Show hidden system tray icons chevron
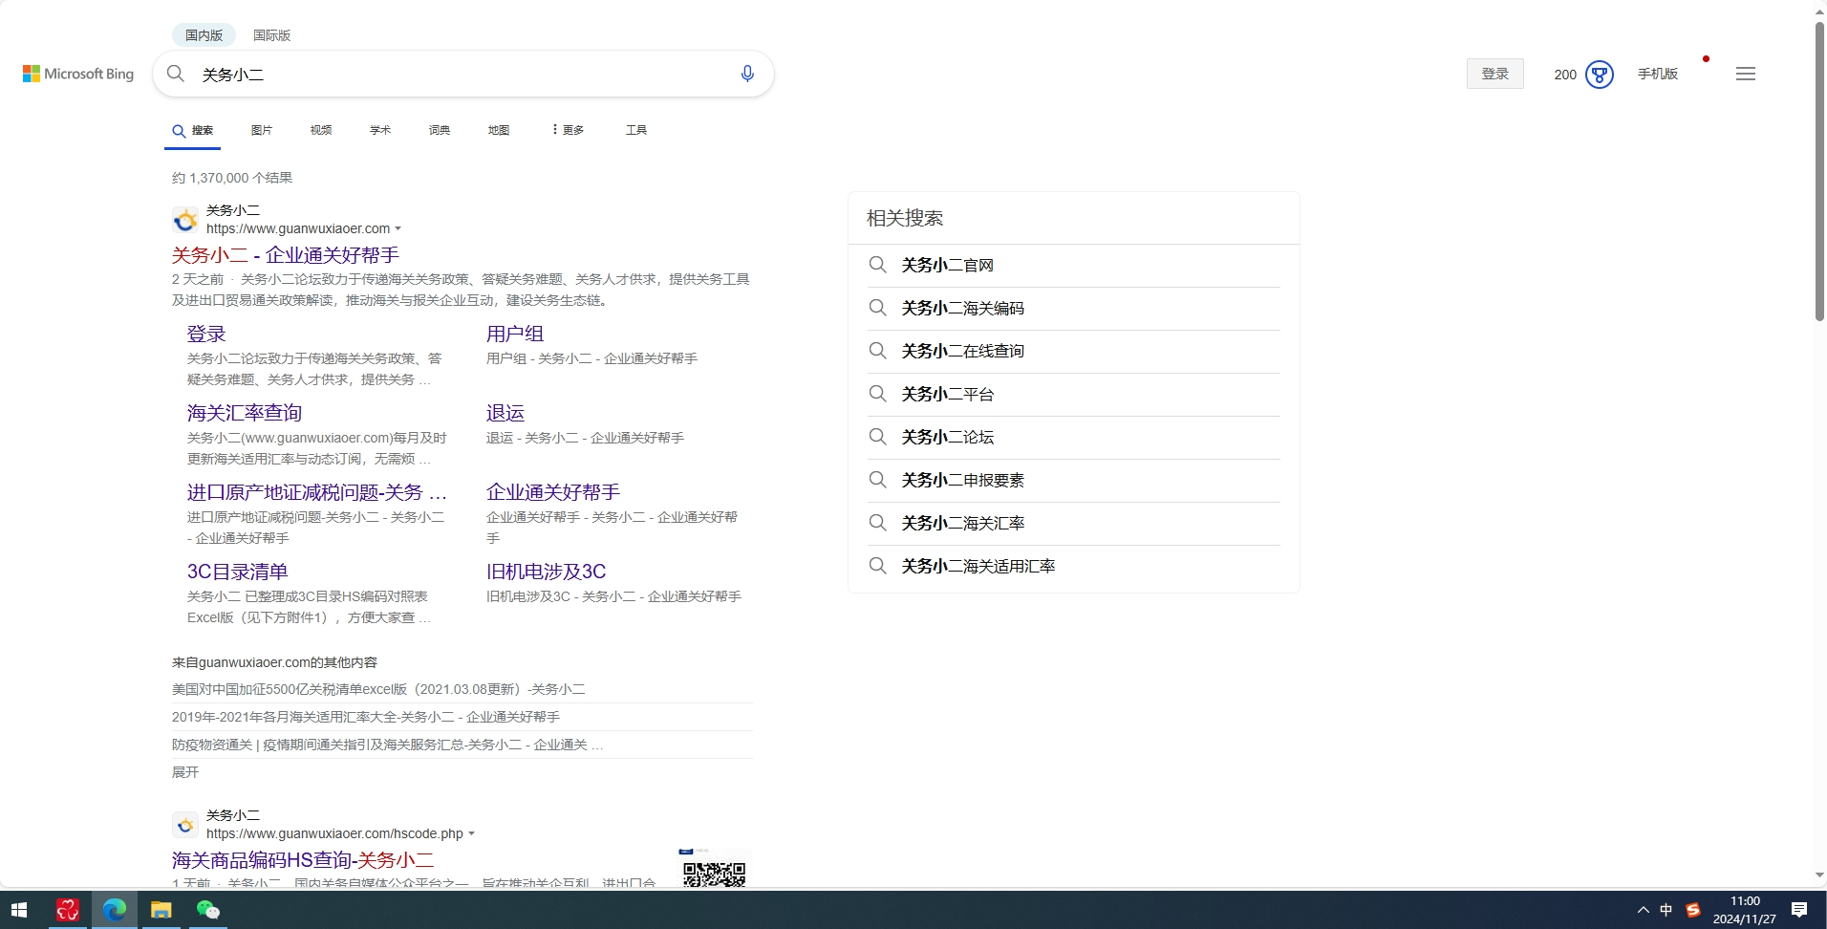Image resolution: width=1827 pixels, height=929 pixels. [x=1643, y=910]
